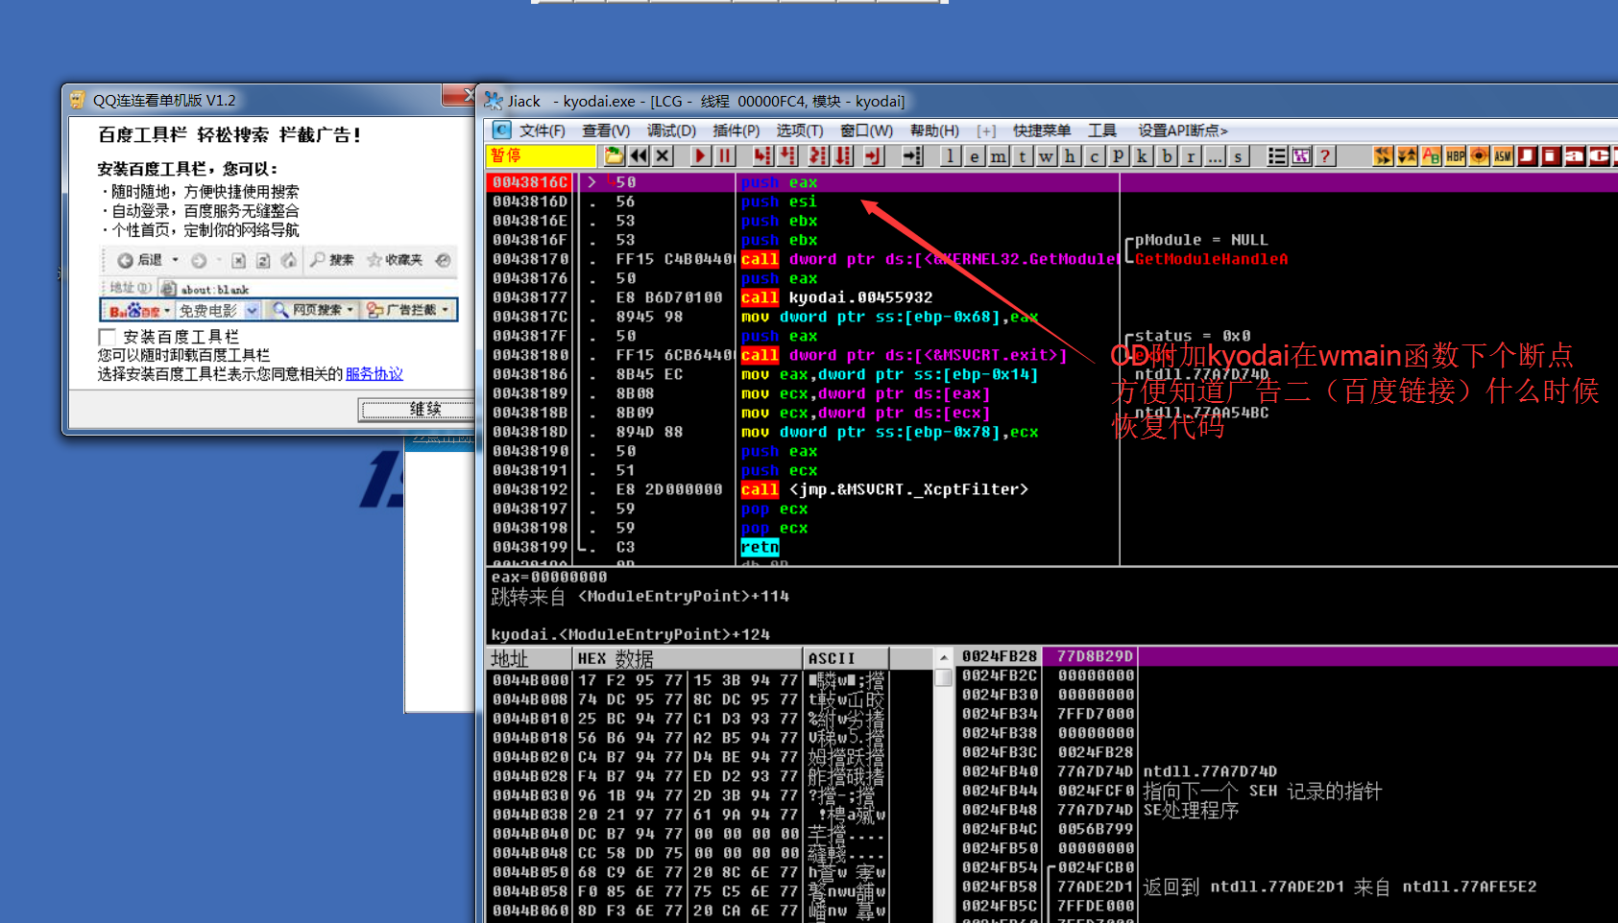Click the orange AB plugin icon
The image size is (1618, 923).
tap(1431, 155)
